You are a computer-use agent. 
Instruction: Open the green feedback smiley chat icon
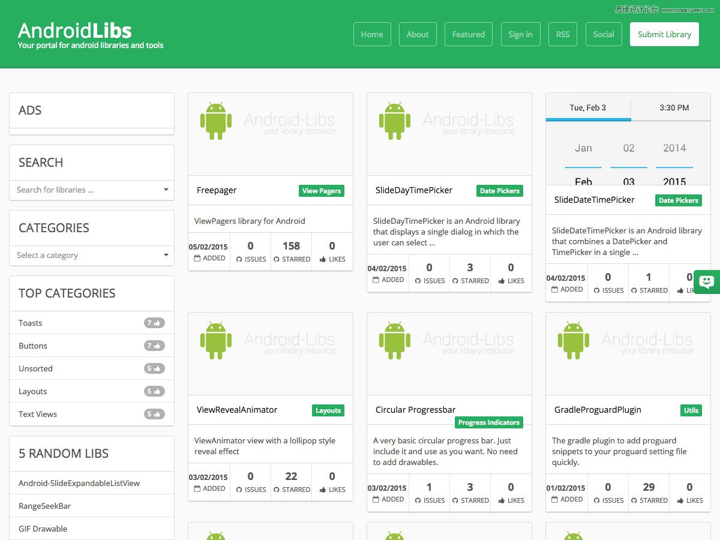[707, 281]
